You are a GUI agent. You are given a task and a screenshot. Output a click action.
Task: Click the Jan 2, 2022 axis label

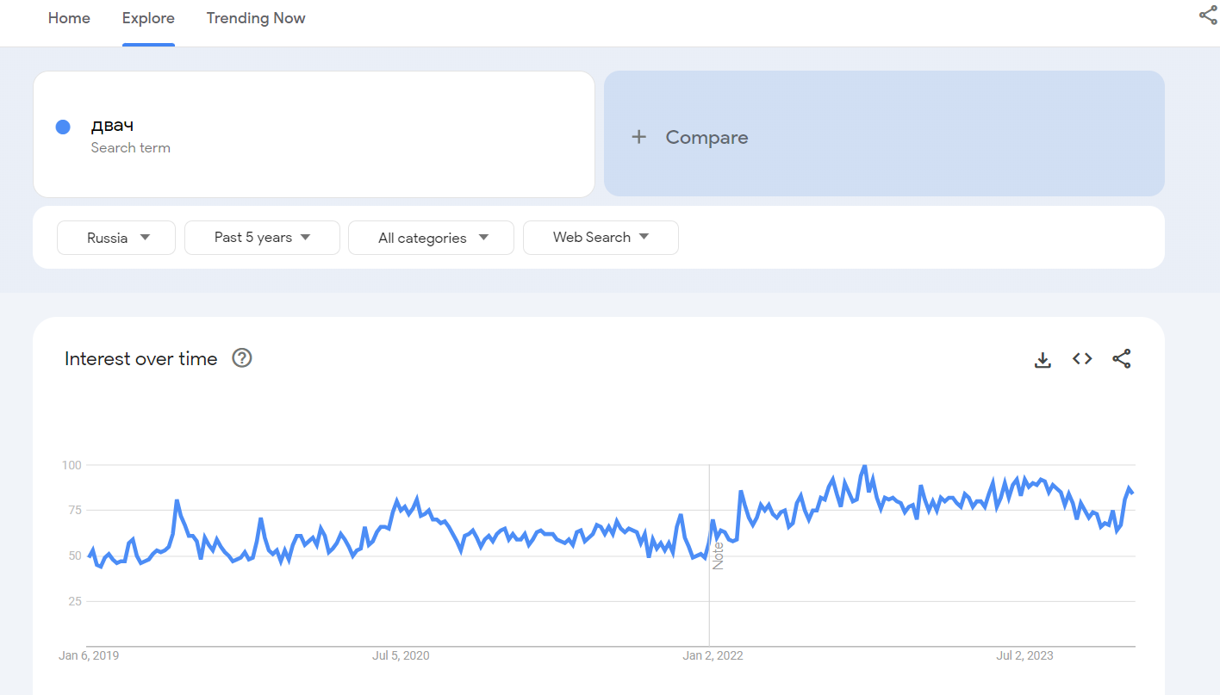(713, 655)
